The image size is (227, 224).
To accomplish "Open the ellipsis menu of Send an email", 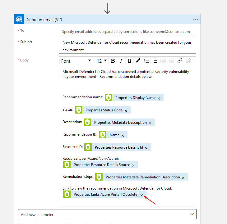I will [x=196, y=19].
